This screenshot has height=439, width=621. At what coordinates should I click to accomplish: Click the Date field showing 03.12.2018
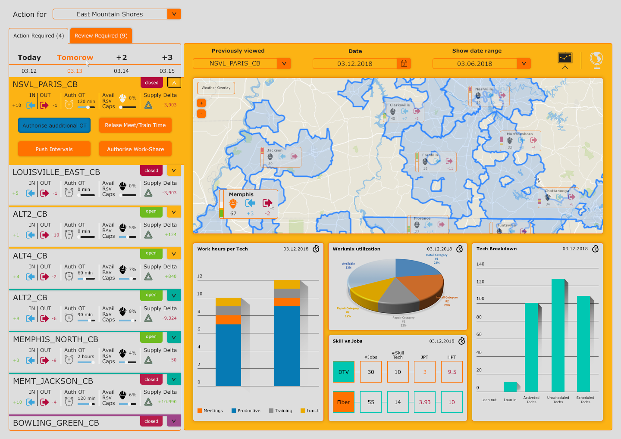pyautogui.click(x=355, y=64)
